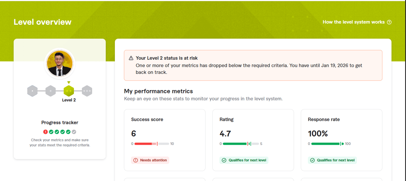Click the grey check in Progress tracker
The image size is (406, 181).
point(74,132)
